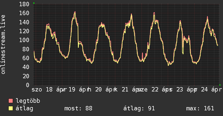Select the átlag legend label beside yellow swatch
The image size is (223, 116).
24,108
